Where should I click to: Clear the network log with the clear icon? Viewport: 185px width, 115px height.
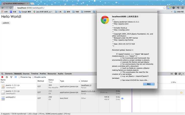pyautogui.click(x=7, y=77)
